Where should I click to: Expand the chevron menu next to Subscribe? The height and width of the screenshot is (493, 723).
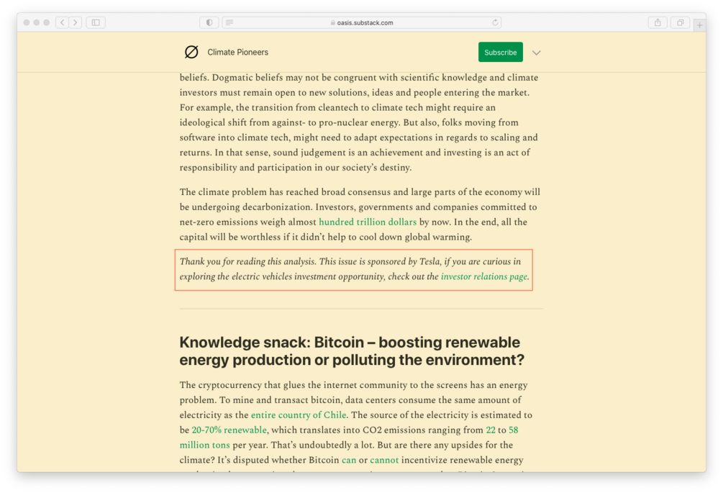[x=536, y=53]
